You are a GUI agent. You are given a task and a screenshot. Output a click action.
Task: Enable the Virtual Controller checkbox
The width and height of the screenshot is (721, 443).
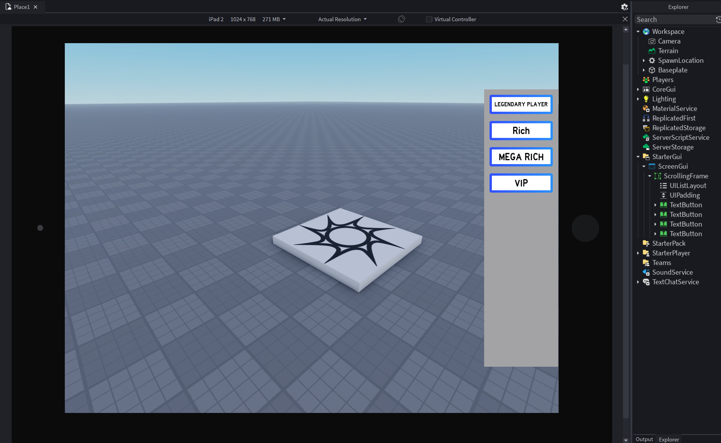[x=429, y=19]
